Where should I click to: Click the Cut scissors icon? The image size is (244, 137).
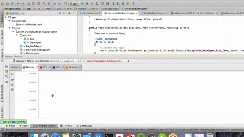(29, 3)
